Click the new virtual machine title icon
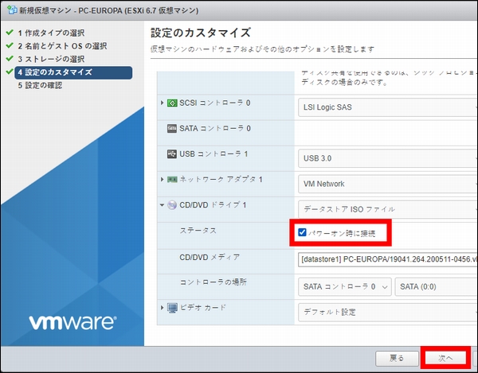This screenshot has width=478, height=373. pos(12,10)
